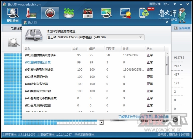
Task: Click 主程序版本: 3.73.14.1057 in status bar
Action: 19,135
